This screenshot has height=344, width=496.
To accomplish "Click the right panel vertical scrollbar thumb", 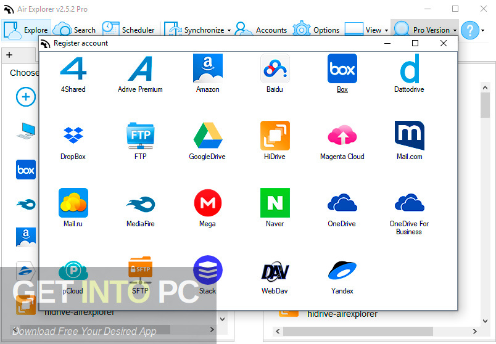I will (485, 105).
